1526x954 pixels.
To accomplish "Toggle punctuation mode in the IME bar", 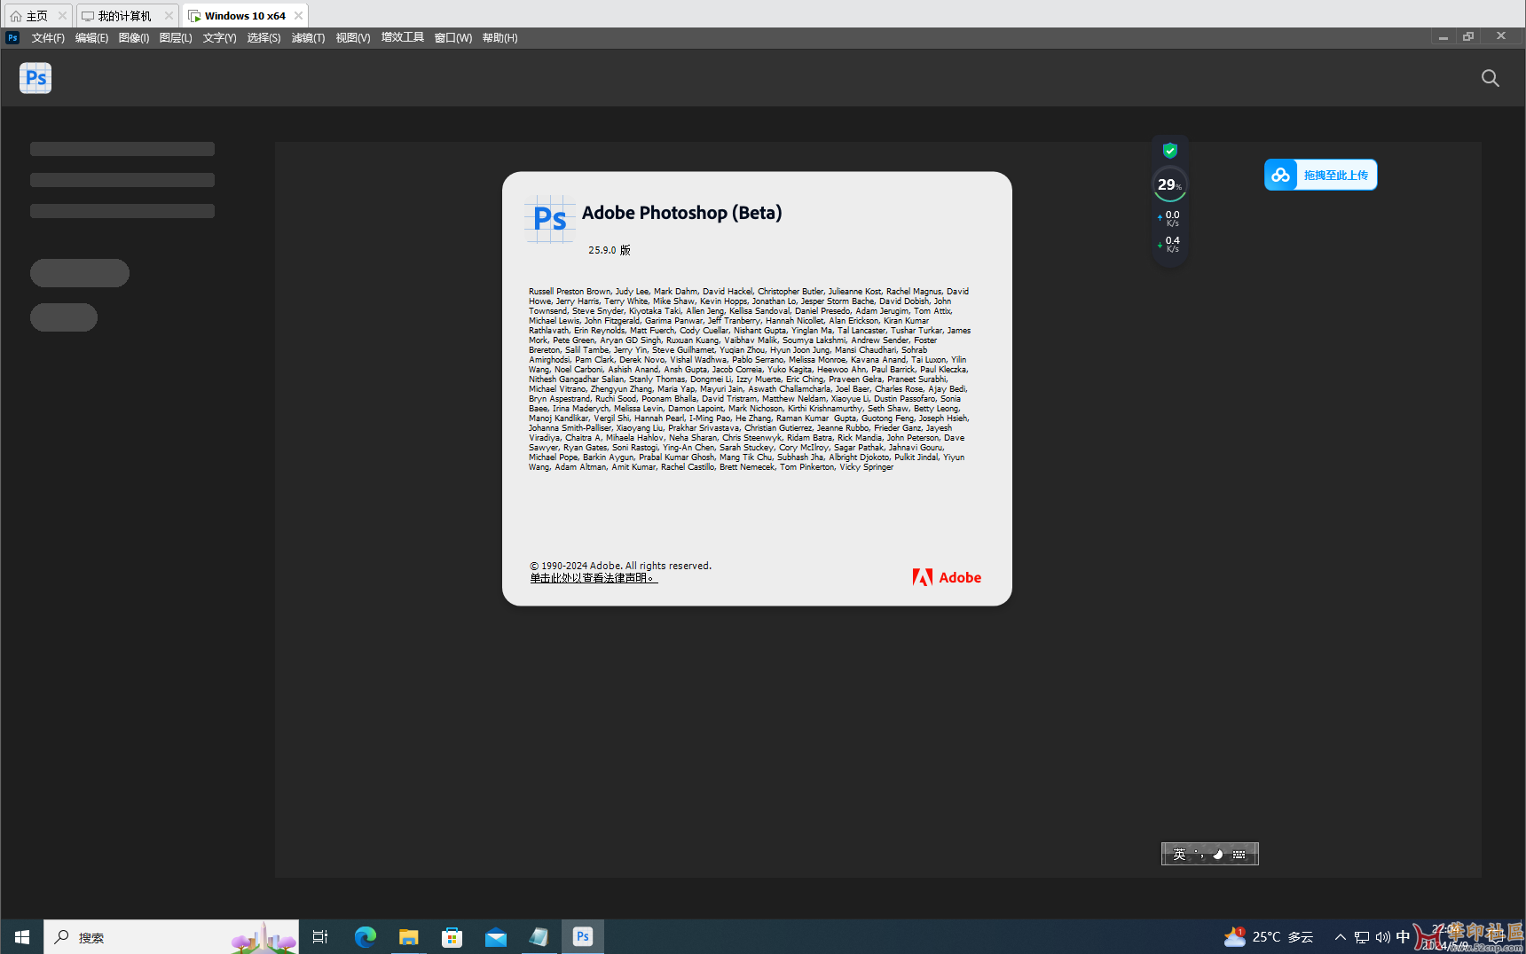I will (x=1200, y=855).
